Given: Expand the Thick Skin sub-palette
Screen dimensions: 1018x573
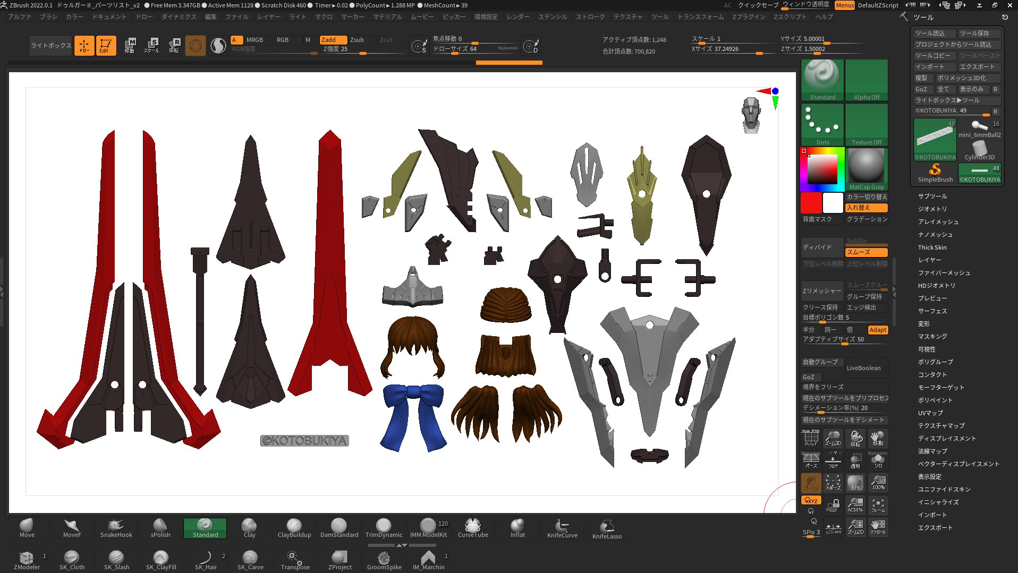Looking at the screenshot, I should click(932, 247).
